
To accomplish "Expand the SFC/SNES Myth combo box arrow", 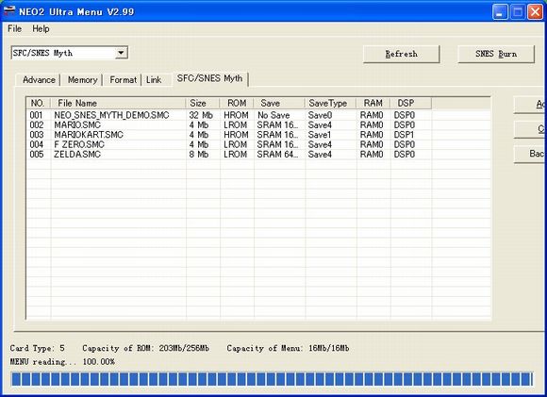I will pos(121,53).
